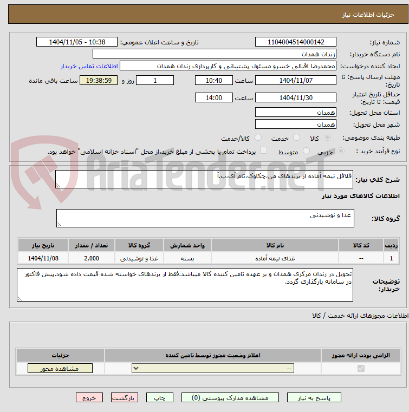Click the ردیف column header

(x=391, y=245)
